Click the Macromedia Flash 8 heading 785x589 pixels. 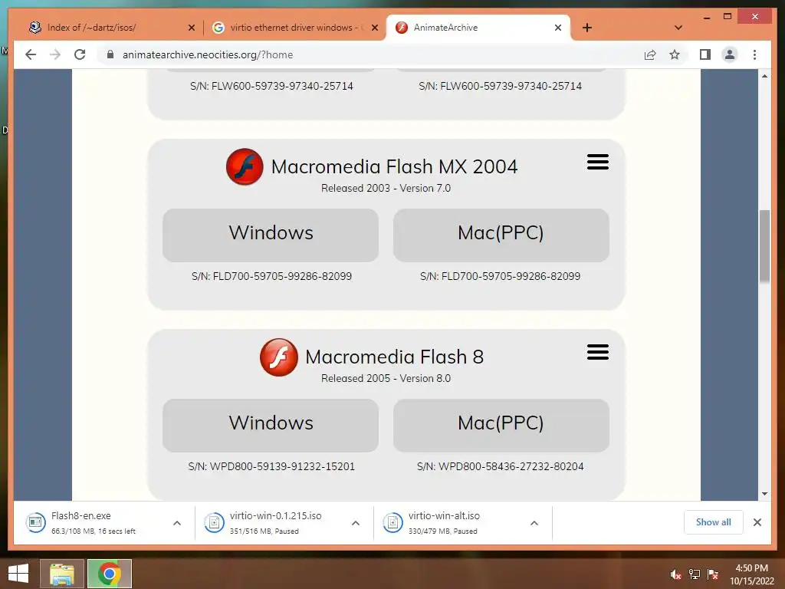(395, 357)
